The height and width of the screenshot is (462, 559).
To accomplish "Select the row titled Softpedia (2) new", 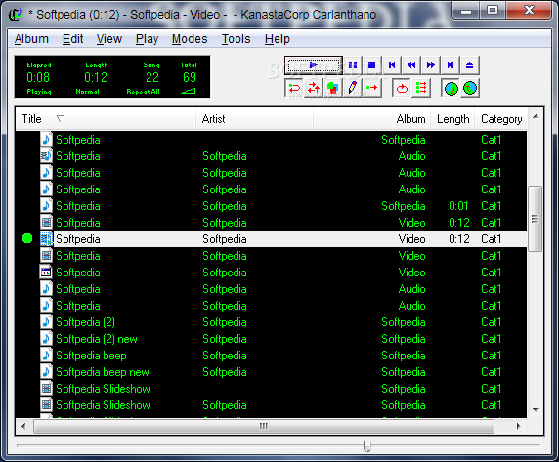I will coord(271,339).
